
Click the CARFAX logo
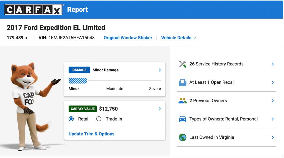[x=33, y=9]
